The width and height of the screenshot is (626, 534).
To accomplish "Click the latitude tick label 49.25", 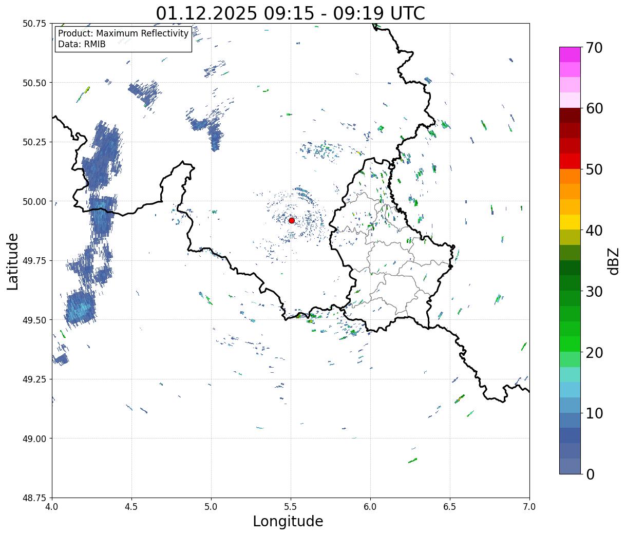I will [34, 379].
